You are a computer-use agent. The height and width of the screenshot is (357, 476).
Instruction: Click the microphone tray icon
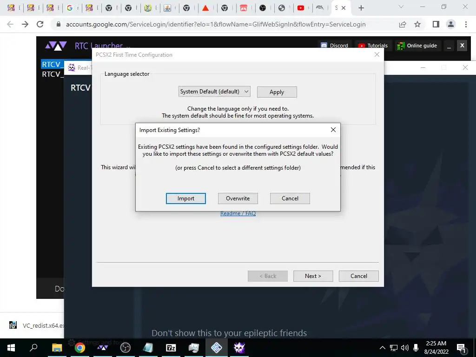[x=416, y=348]
